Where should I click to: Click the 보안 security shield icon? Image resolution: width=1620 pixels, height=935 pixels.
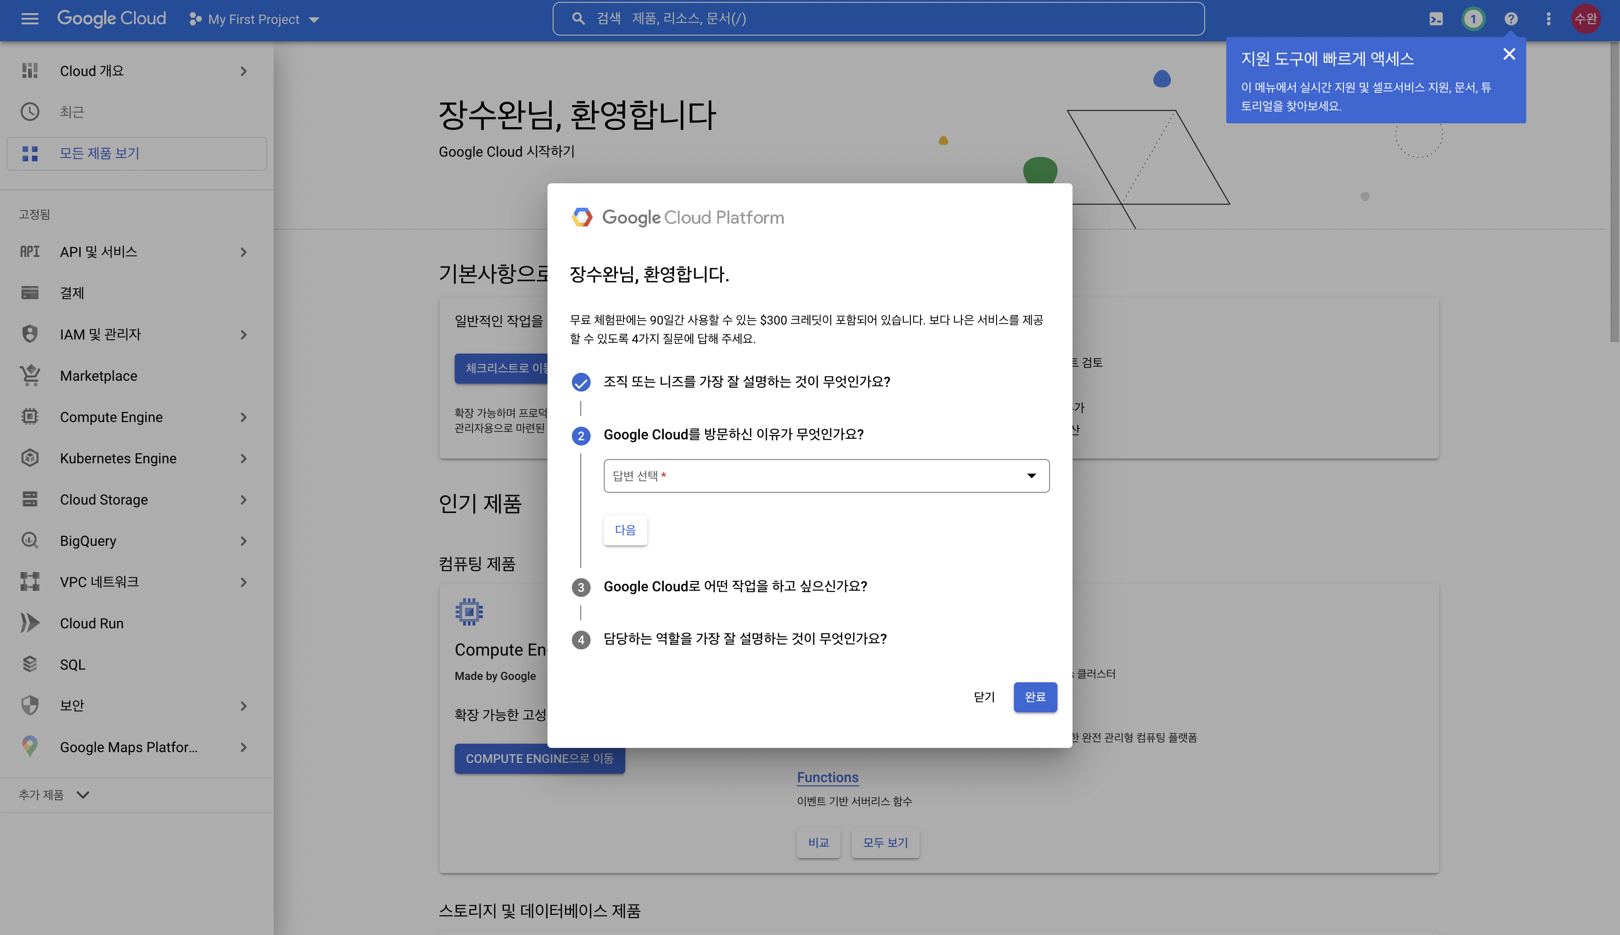coord(30,705)
